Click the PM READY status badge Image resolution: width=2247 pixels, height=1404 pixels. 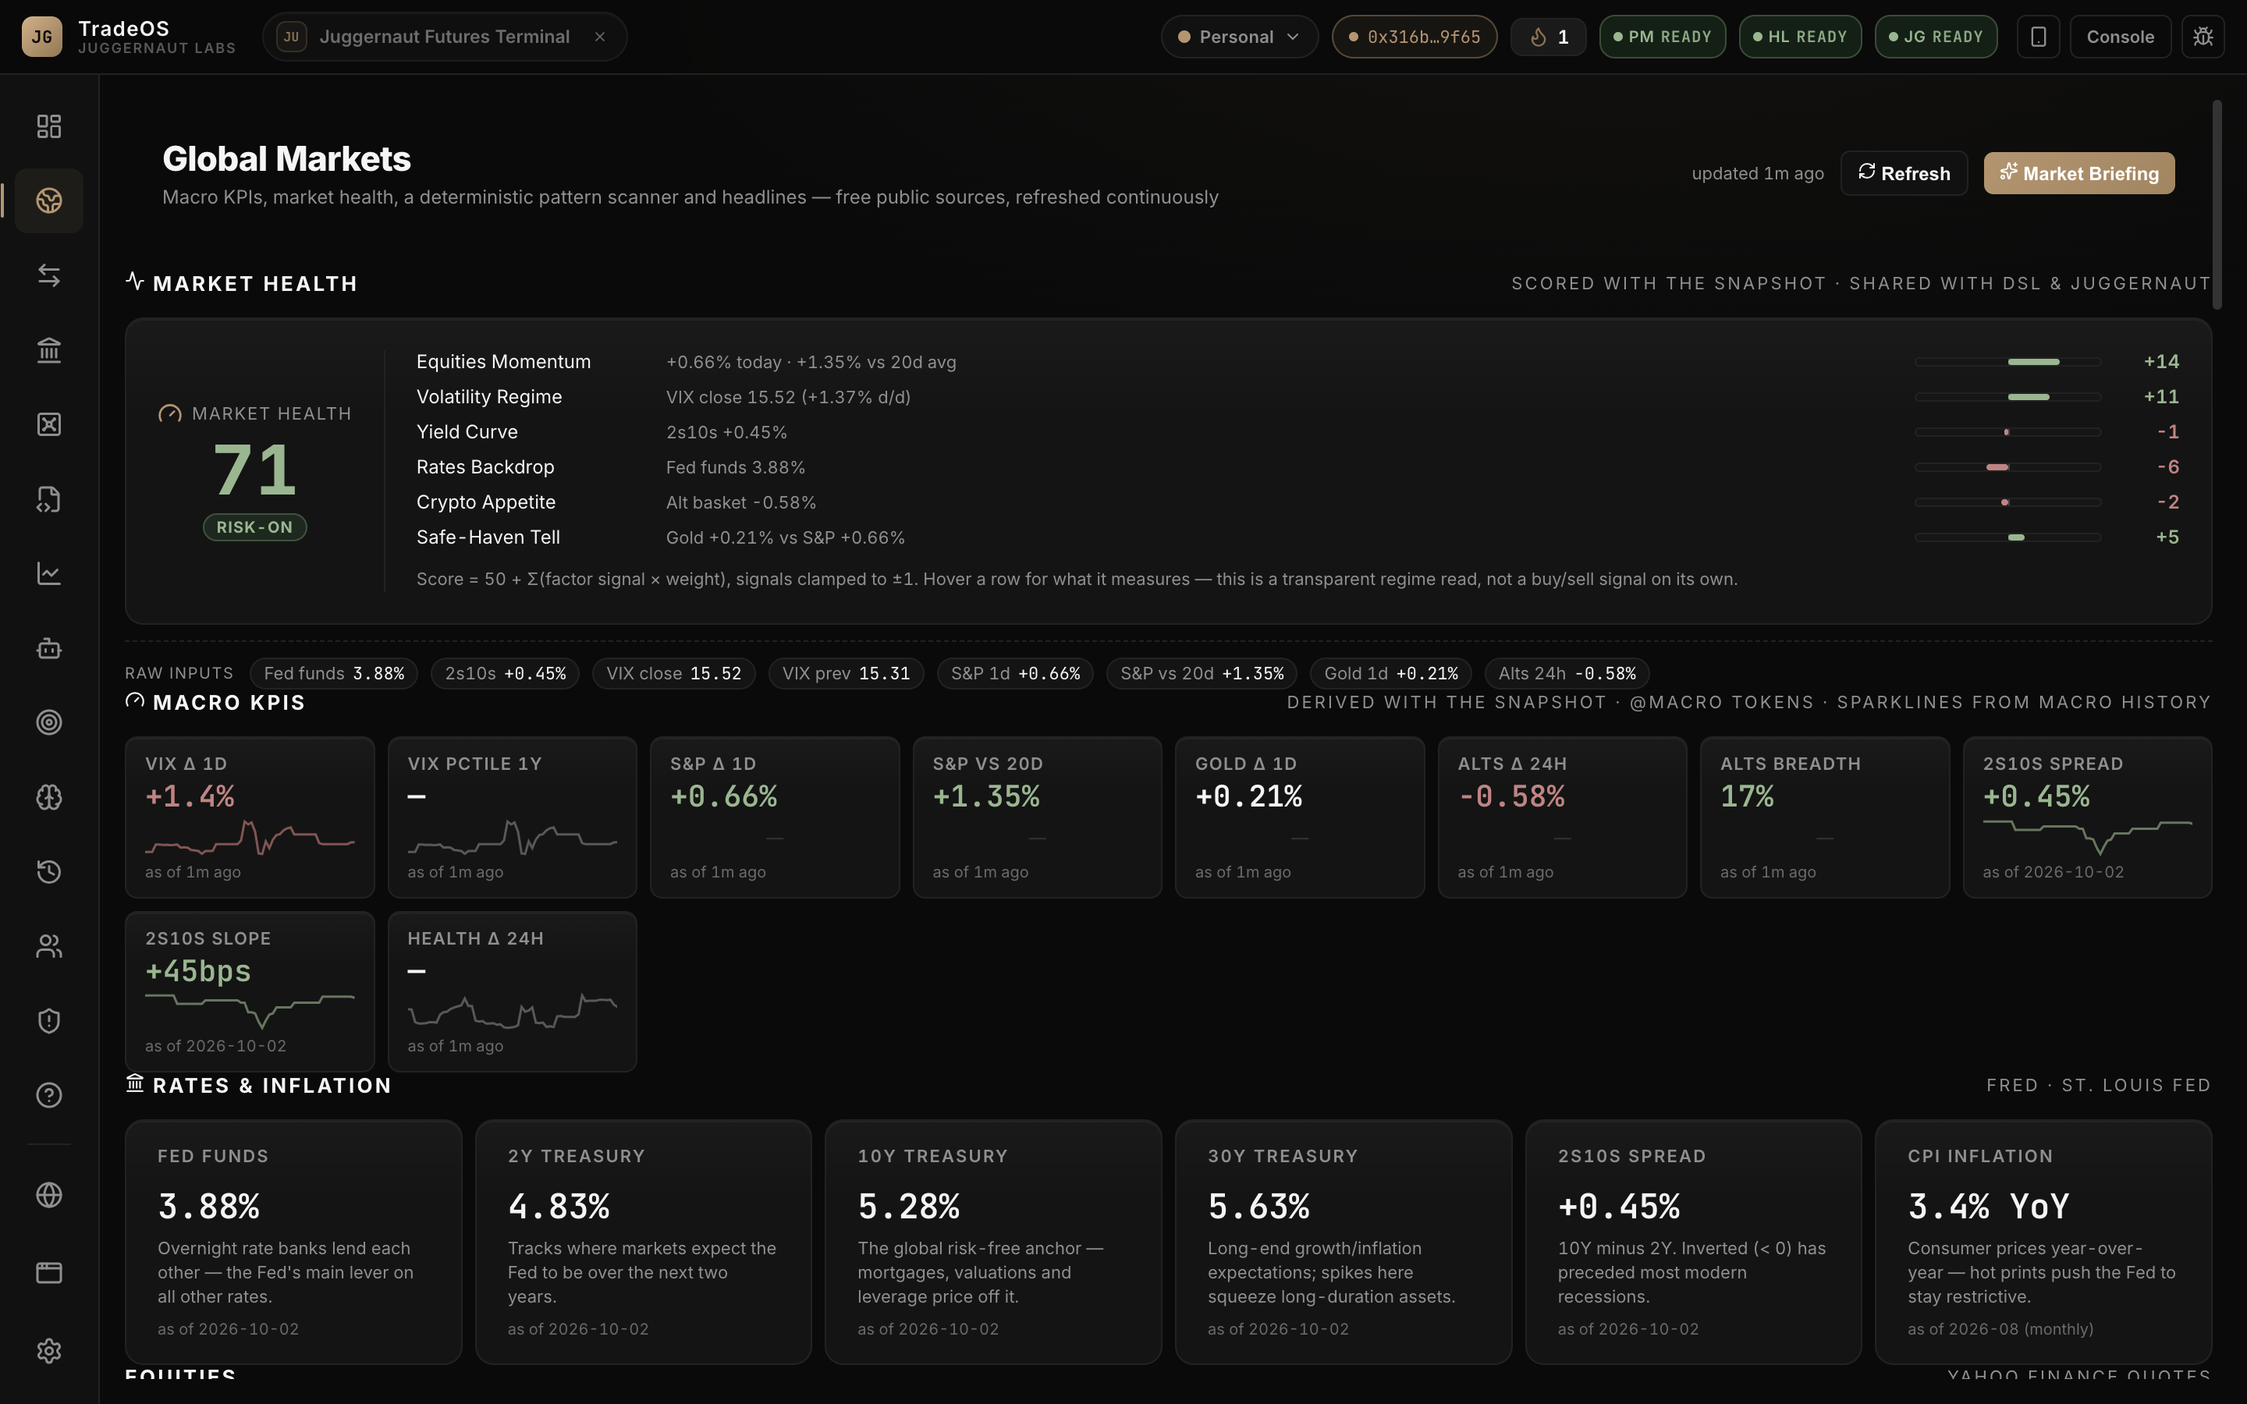point(1662,37)
